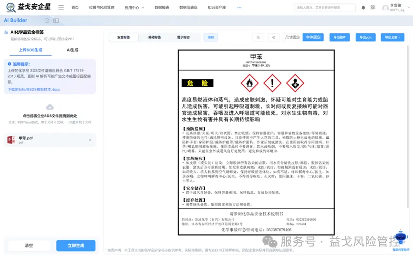Toggle the hamburger menu collapse icon
This screenshot has width=413, height=258.
point(61,7)
